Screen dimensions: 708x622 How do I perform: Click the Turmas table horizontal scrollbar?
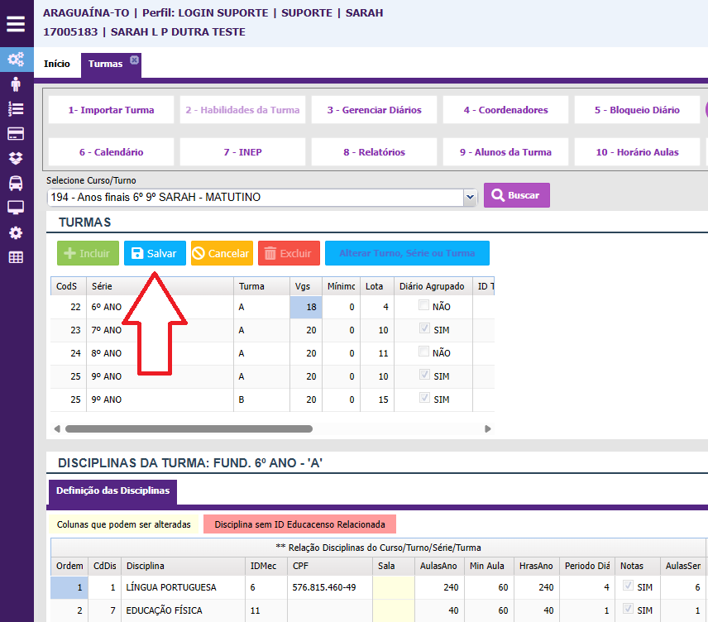coord(189,429)
